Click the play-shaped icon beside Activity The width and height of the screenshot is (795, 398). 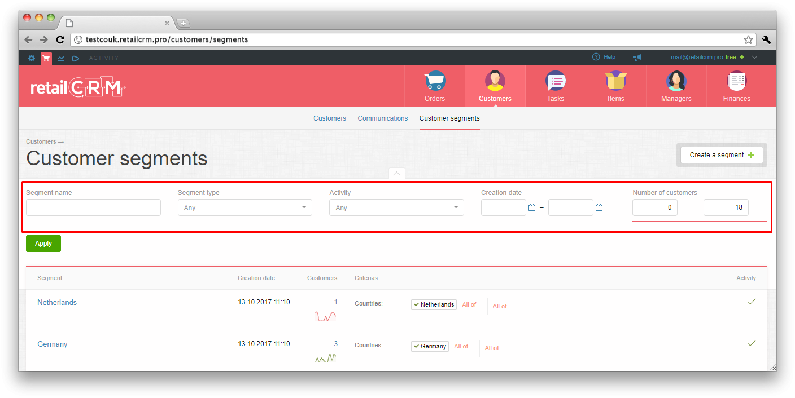point(76,58)
